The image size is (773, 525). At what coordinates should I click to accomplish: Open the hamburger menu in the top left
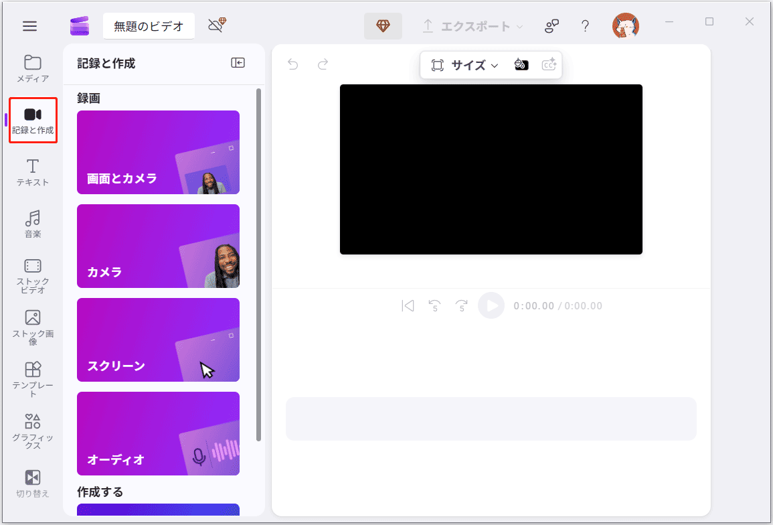[x=29, y=26]
